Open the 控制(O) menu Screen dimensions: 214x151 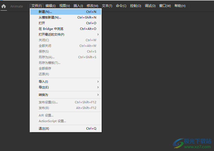tap(136, 6)
